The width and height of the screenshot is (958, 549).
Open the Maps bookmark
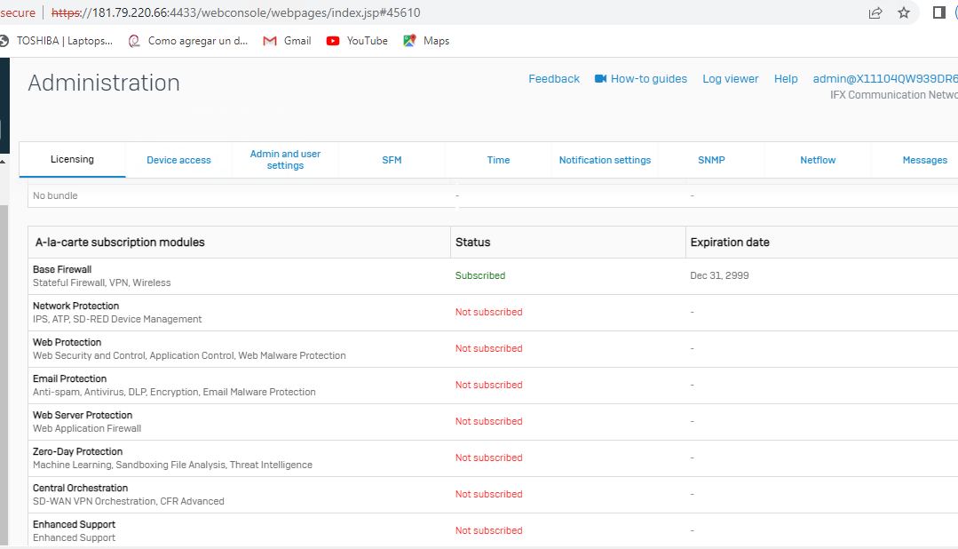click(x=426, y=41)
